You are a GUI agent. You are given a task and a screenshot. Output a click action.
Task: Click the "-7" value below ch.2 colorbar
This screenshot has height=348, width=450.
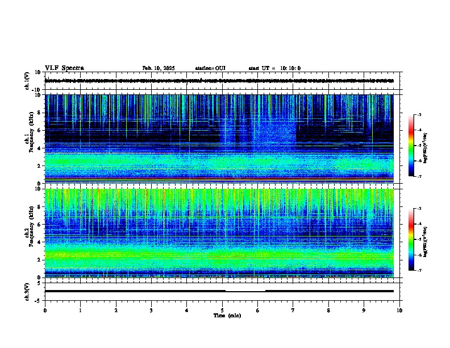click(x=419, y=270)
